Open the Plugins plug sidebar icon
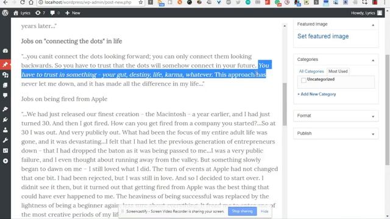The height and width of the screenshot is (219, 390). coord(5,120)
